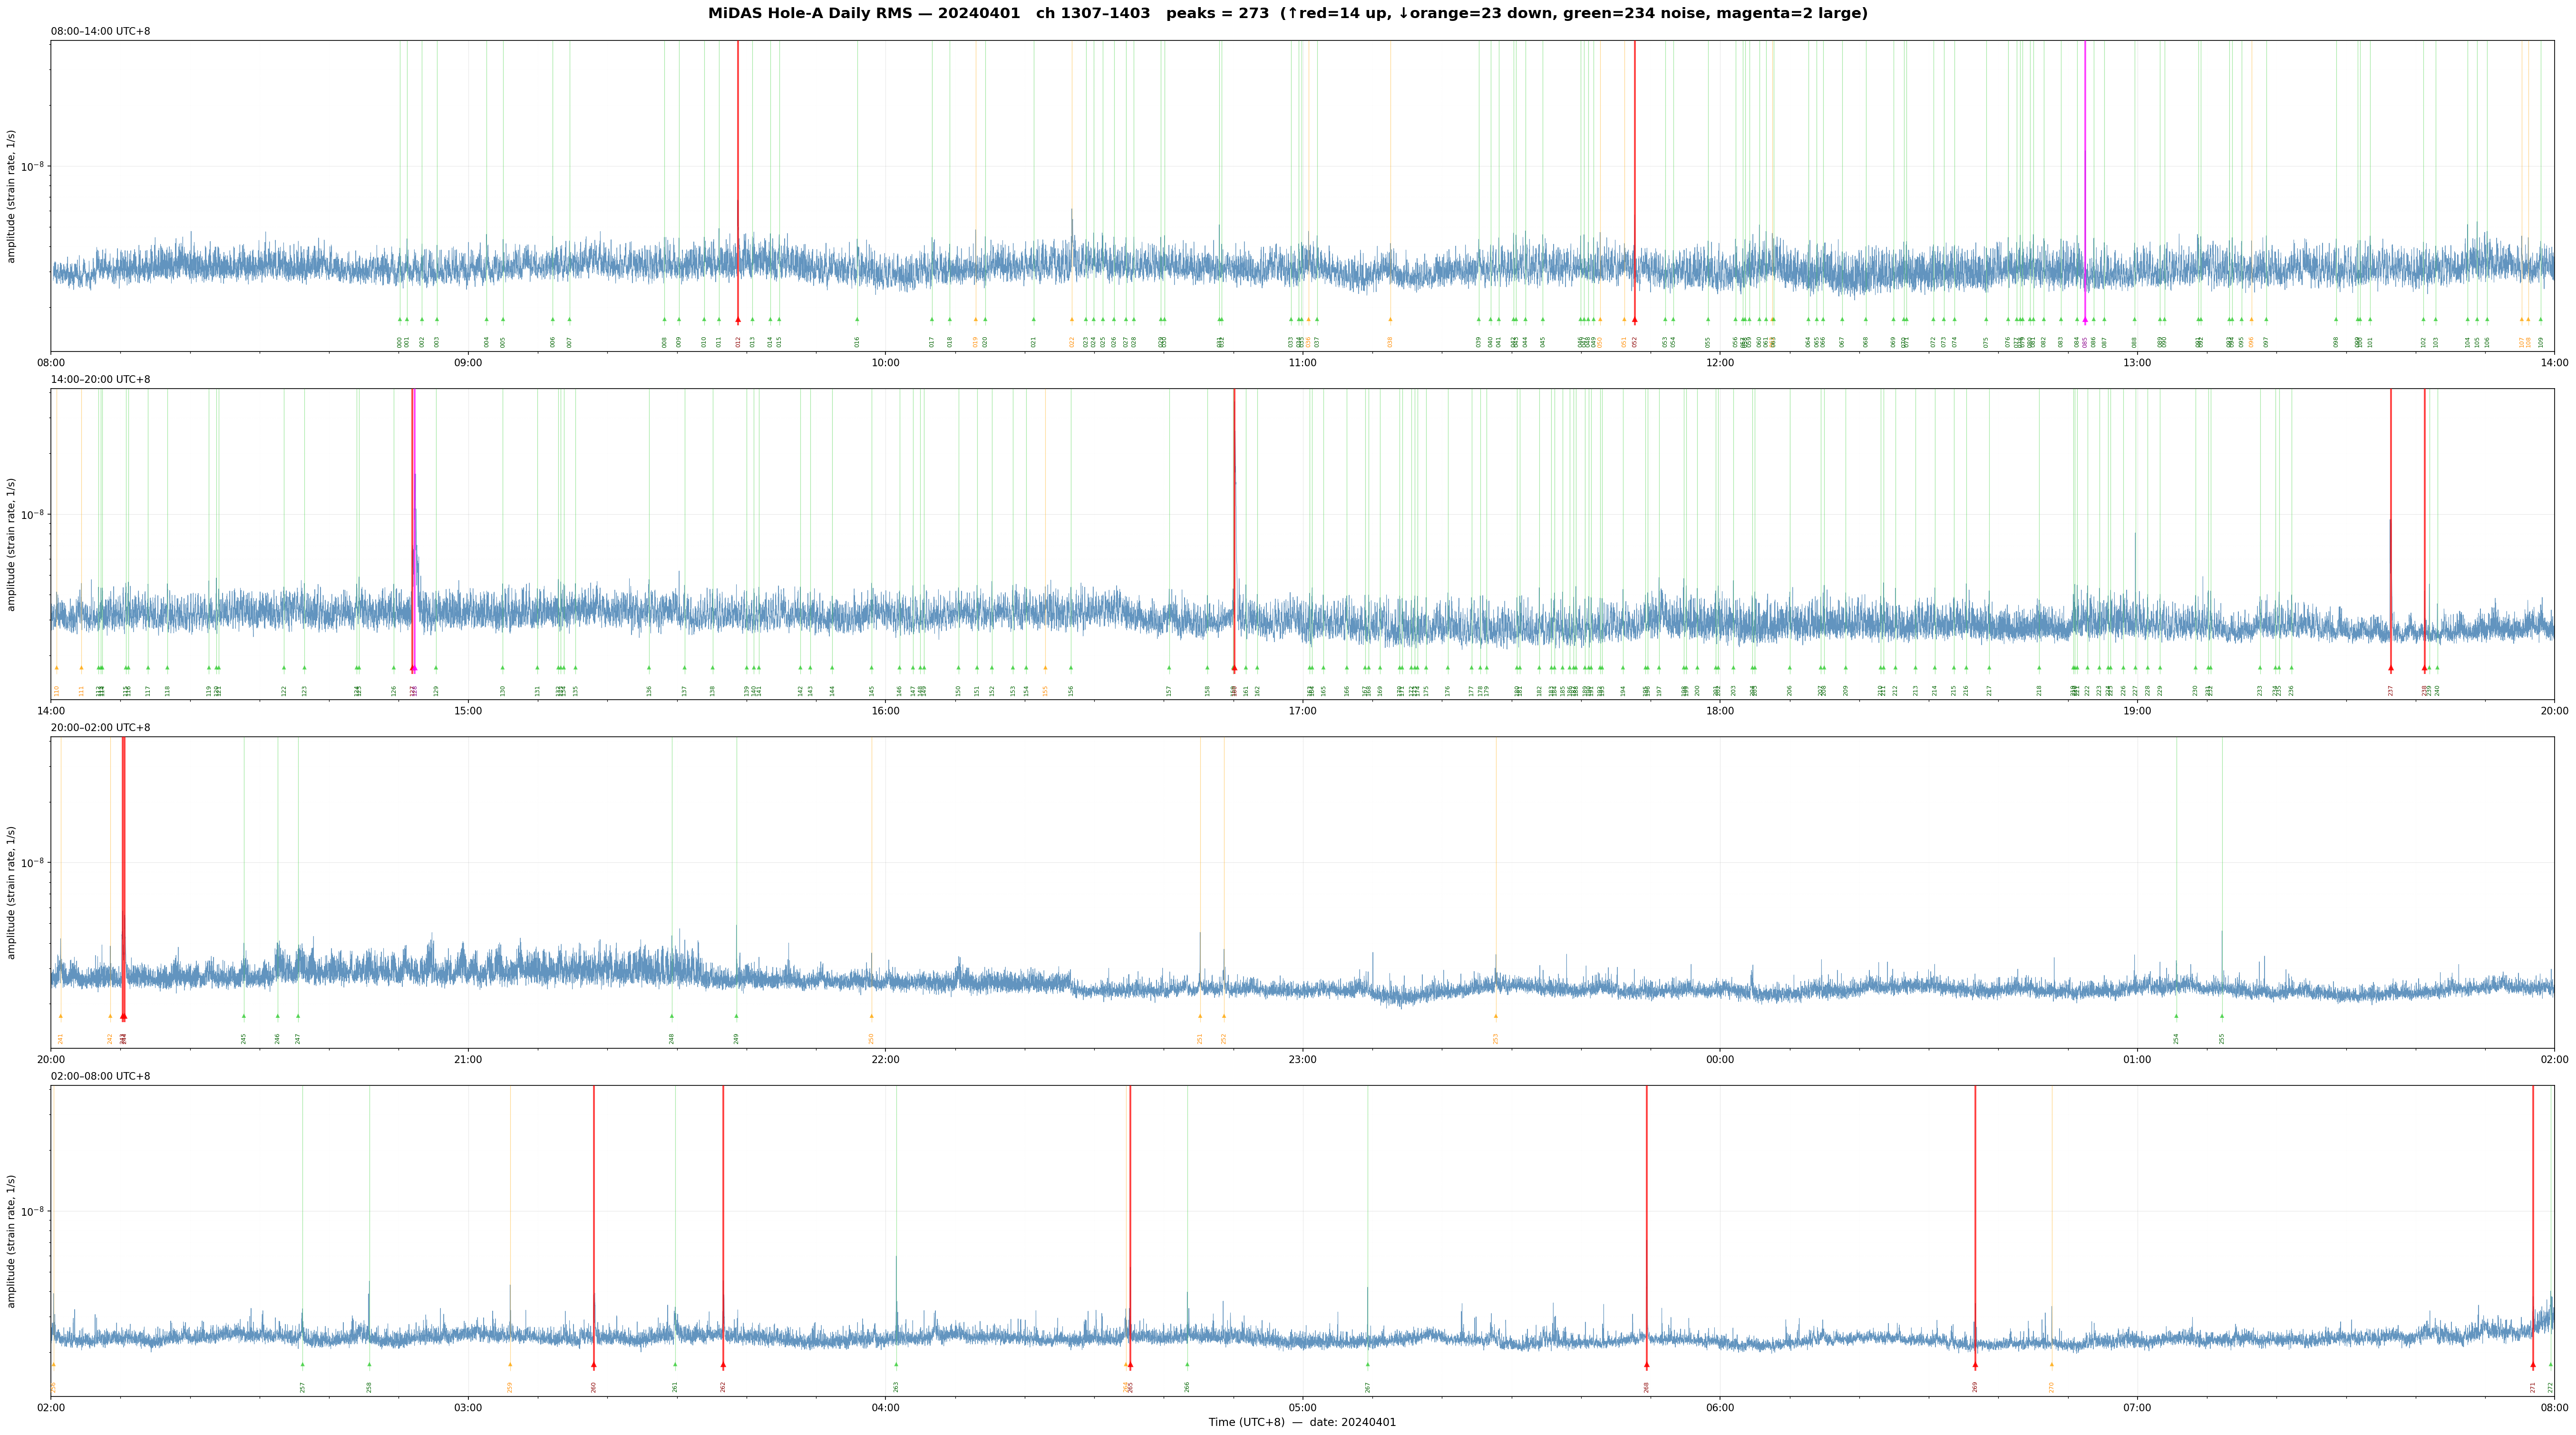Select the 05:00 time tick label

(1302, 1408)
